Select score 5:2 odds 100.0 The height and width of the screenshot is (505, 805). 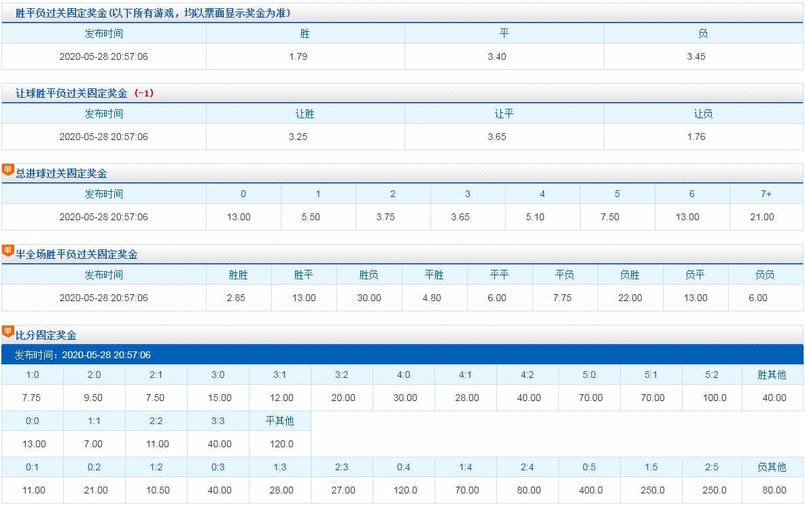(x=714, y=398)
